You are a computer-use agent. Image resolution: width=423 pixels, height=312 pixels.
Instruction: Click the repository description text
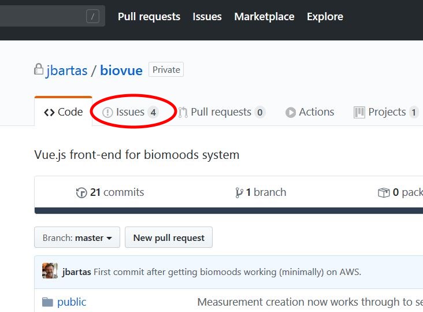click(x=137, y=155)
